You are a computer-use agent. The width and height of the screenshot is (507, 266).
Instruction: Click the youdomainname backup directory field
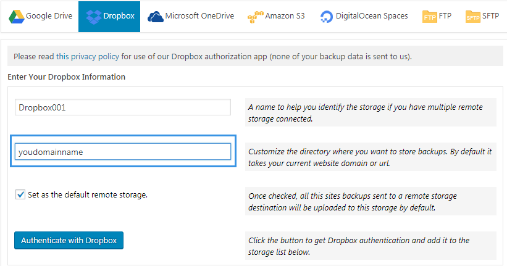tap(123, 152)
